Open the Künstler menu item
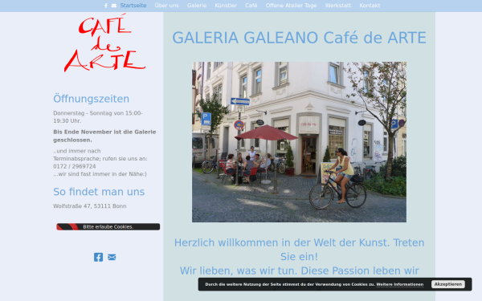This screenshot has height=301, width=482. pyautogui.click(x=226, y=6)
